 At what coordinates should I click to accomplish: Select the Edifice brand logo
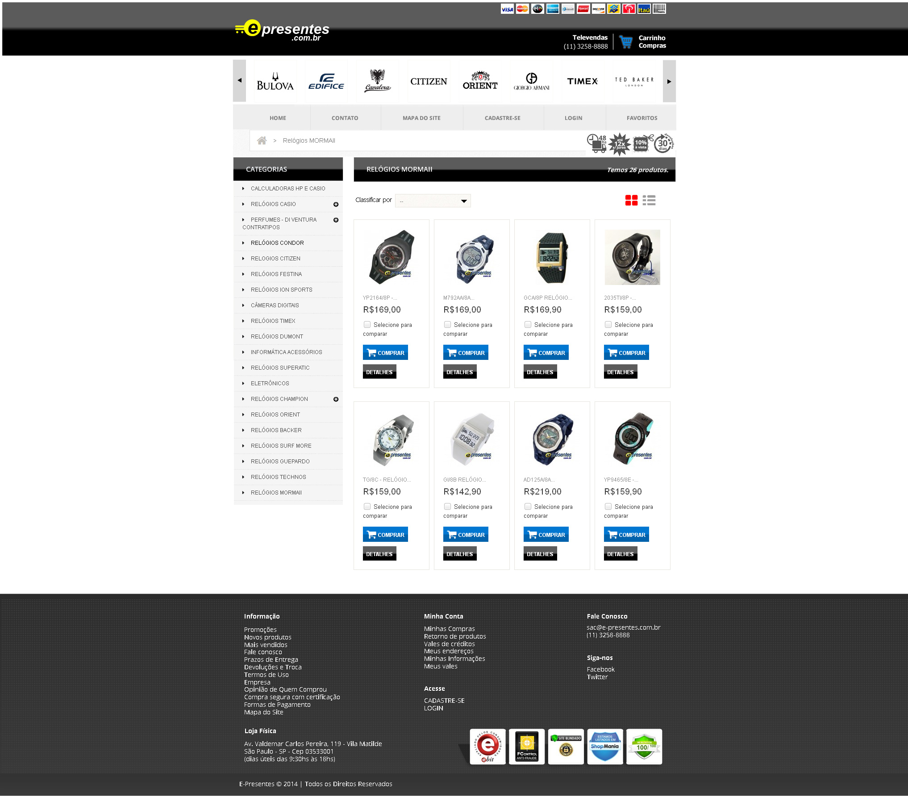pyautogui.click(x=326, y=81)
